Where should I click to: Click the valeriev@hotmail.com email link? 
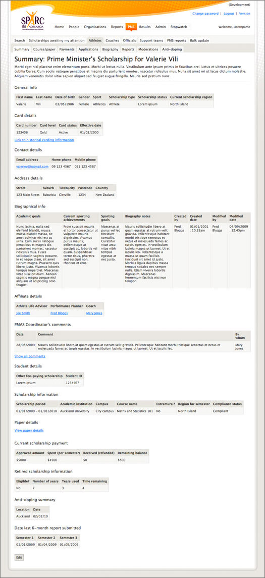pos(32,167)
